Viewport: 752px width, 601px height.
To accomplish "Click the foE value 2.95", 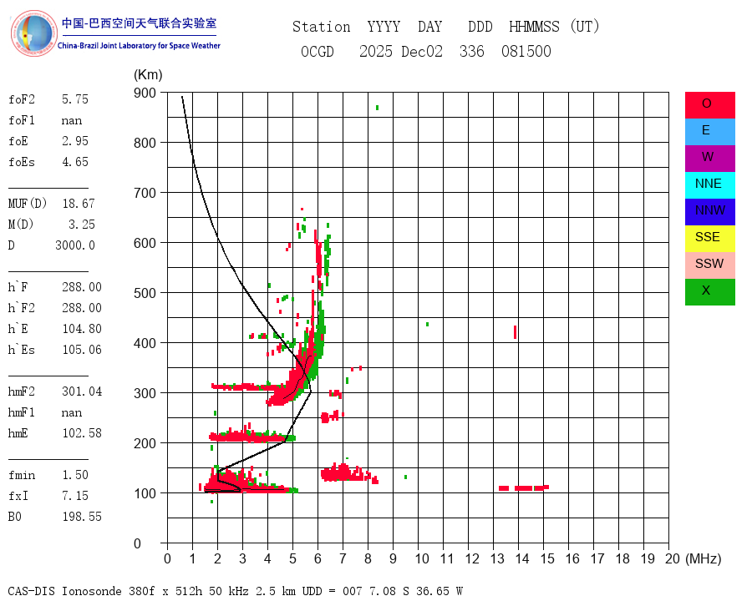I will pyautogui.click(x=75, y=141).
